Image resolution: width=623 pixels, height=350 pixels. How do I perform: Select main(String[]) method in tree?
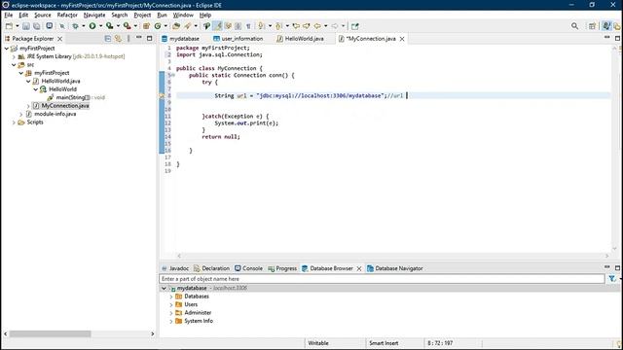click(x=73, y=97)
